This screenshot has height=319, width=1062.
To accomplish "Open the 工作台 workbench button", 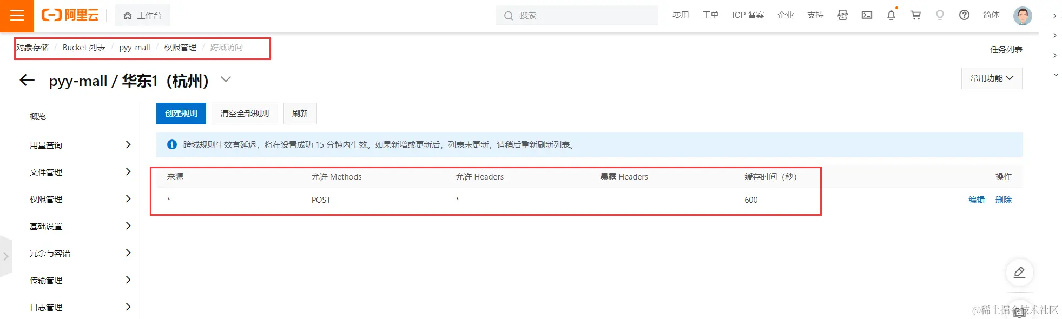I will [x=142, y=15].
